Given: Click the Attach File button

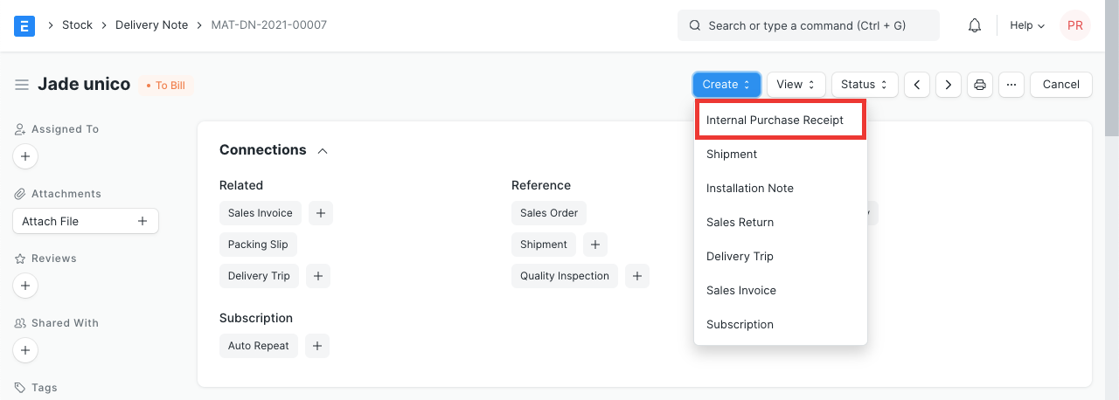Looking at the screenshot, I should (85, 222).
